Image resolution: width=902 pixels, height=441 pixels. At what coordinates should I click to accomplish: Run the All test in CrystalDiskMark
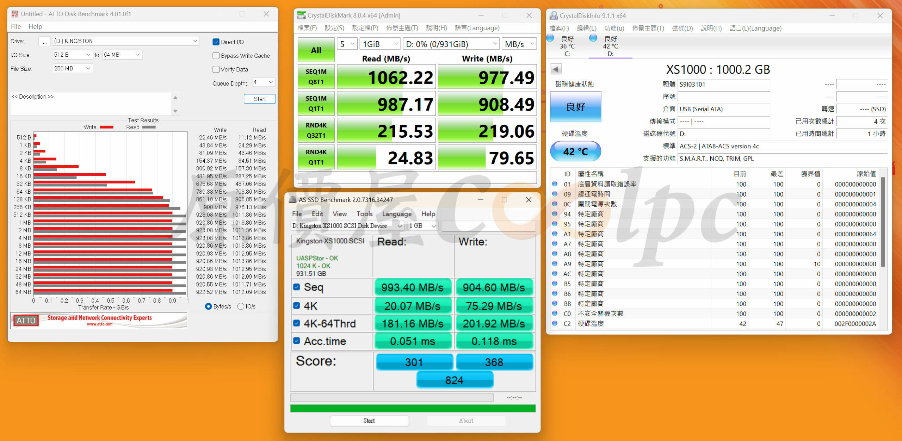[315, 49]
